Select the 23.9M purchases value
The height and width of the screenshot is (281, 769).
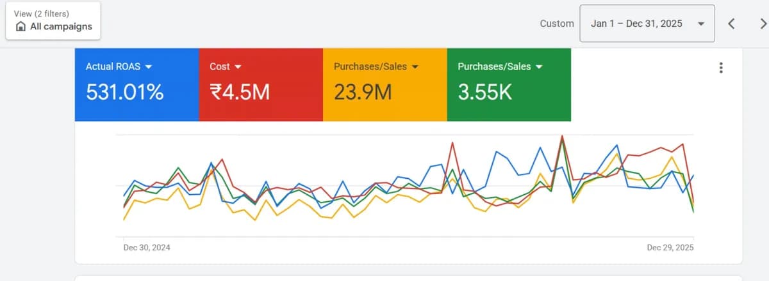(x=363, y=93)
